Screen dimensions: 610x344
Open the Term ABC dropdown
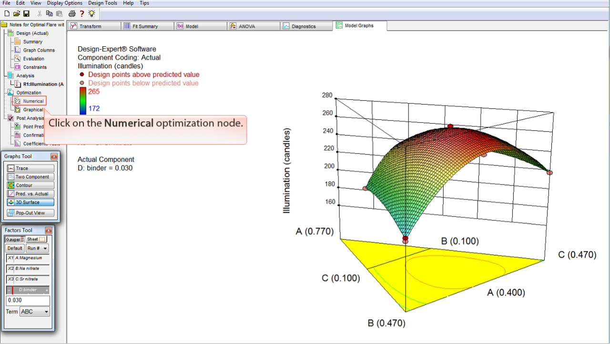34,312
